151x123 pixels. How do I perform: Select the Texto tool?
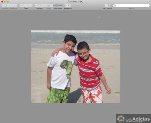coord(49,5)
